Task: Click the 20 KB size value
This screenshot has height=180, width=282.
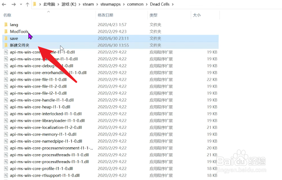Action: pos(212,148)
